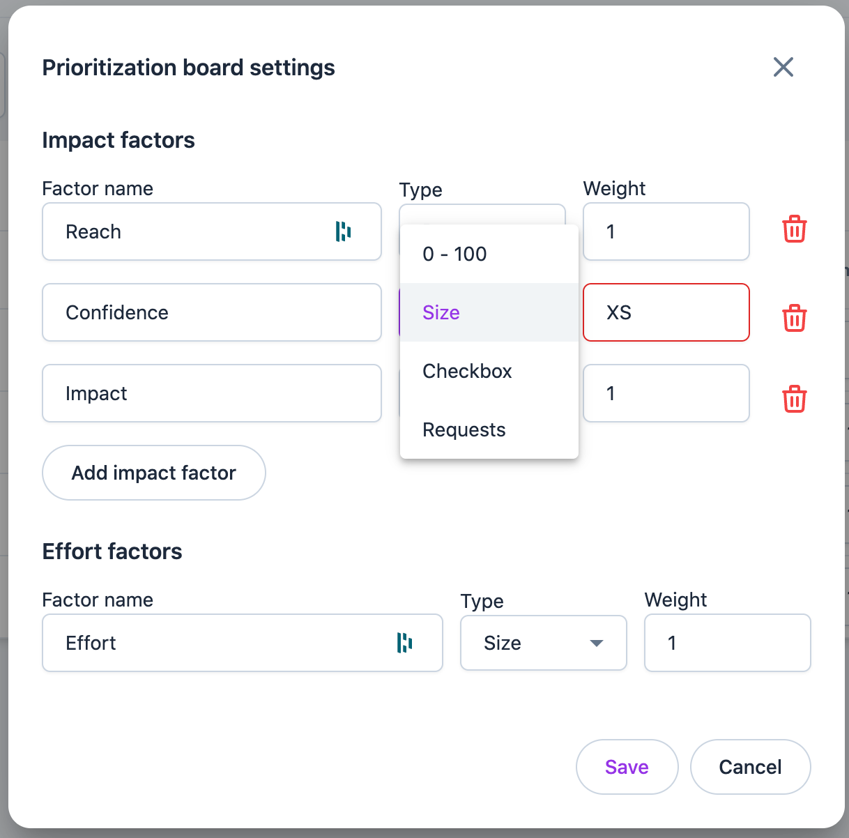Click the Confidence factor name field
The image size is (849, 838).
point(211,312)
